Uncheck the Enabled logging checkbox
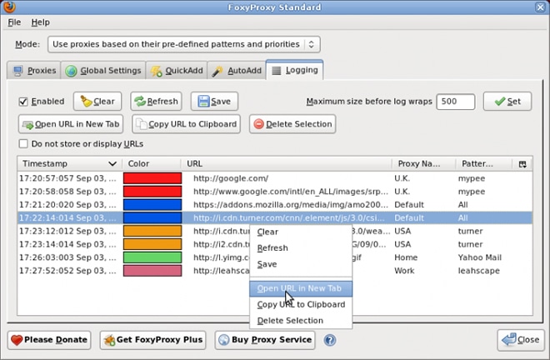Image resolution: width=550 pixels, height=360 pixels. pos(24,102)
